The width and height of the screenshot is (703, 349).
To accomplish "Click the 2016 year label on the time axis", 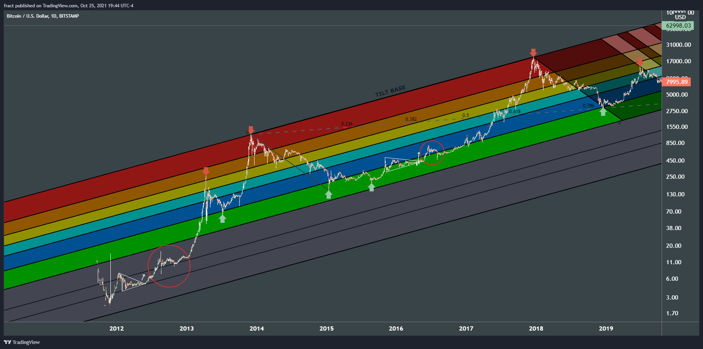I will tap(396, 328).
